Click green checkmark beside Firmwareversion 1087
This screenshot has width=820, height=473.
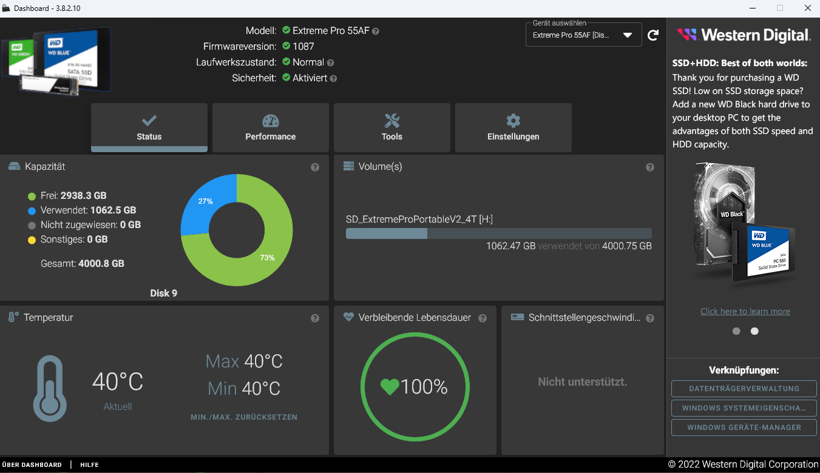286,46
